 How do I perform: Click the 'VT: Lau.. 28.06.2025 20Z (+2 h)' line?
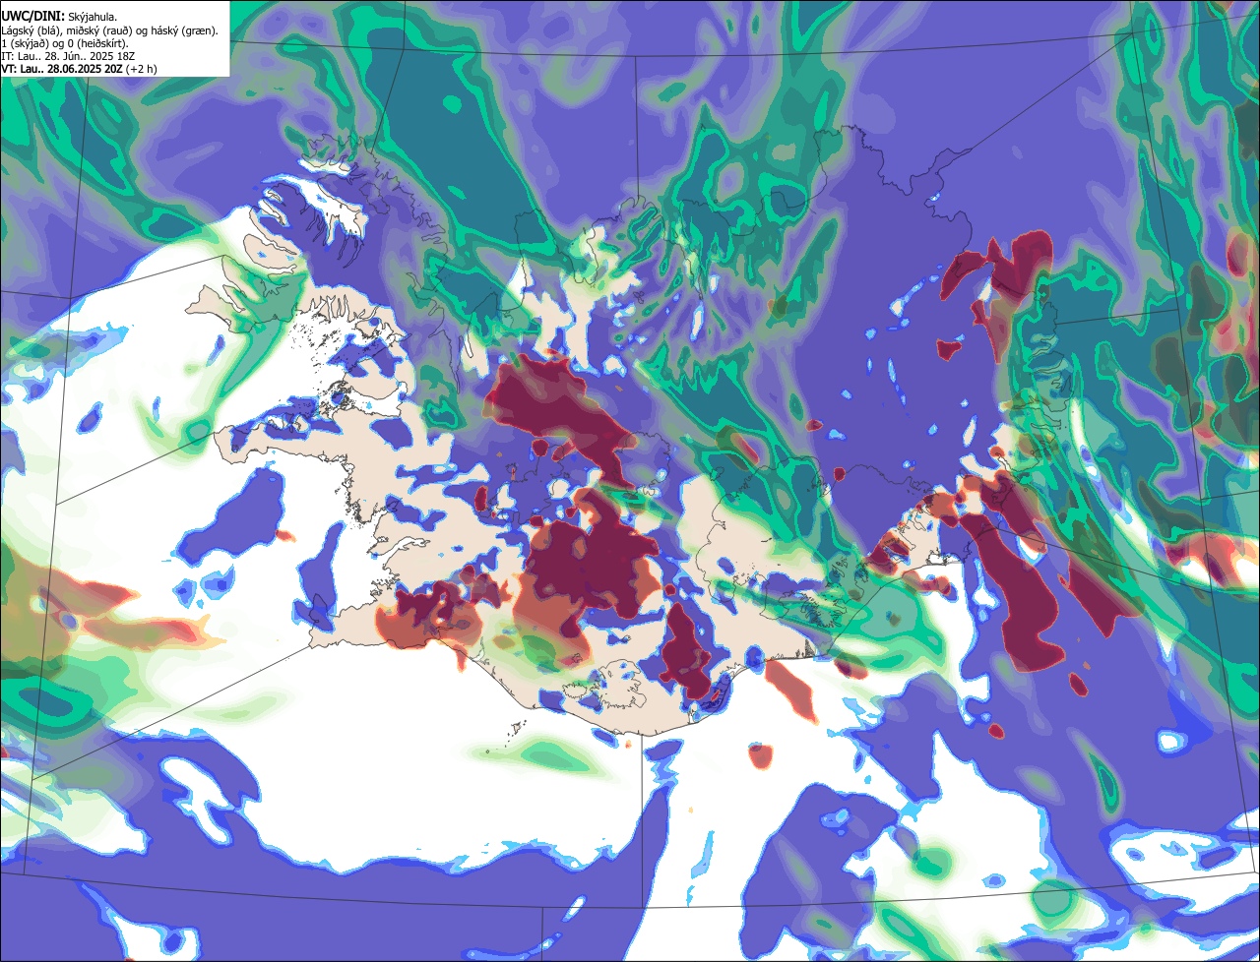(79, 69)
